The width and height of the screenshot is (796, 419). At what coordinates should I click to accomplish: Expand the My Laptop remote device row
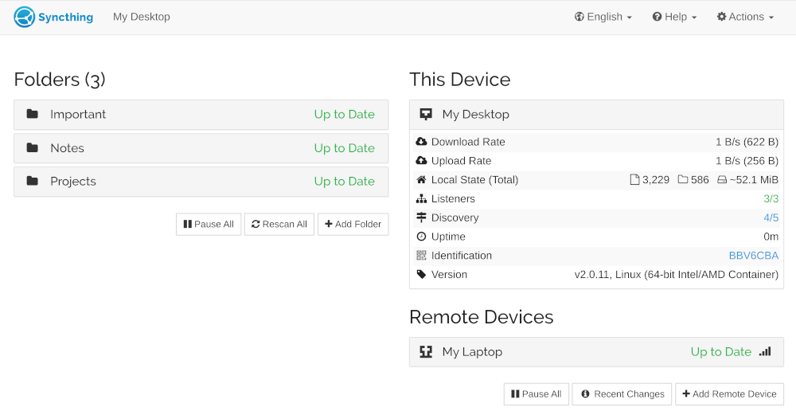point(557,351)
